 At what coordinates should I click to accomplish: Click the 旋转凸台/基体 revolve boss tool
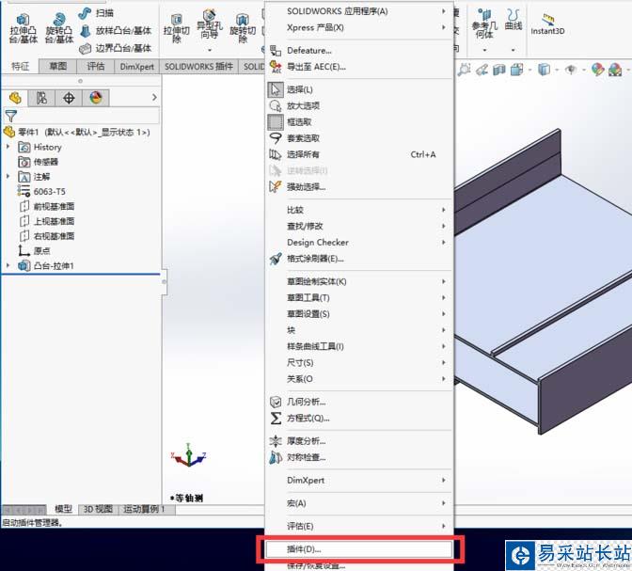pyautogui.click(x=59, y=28)
